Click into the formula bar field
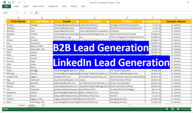The width and height of the screenshot is (193, 113). click(x=116, y=13)
